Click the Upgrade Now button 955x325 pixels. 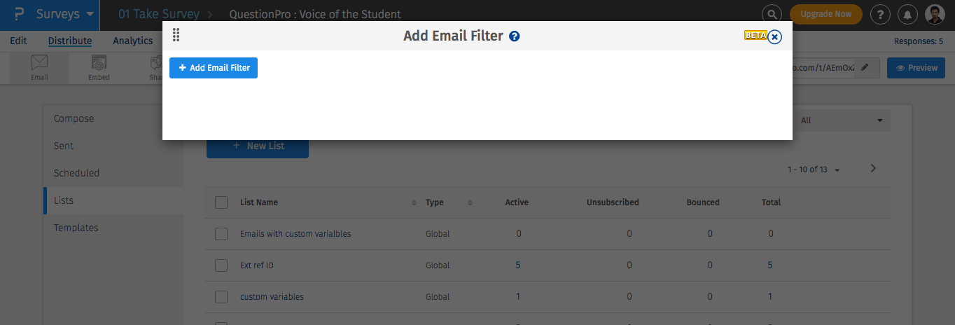(x=825, y=14)
